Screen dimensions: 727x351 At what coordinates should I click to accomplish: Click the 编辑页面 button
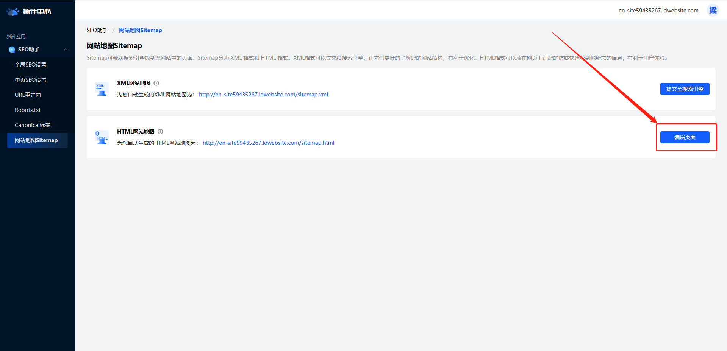(685, 137)
